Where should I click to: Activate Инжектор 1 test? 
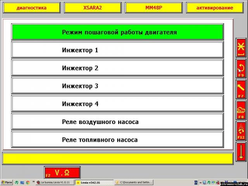117,50
